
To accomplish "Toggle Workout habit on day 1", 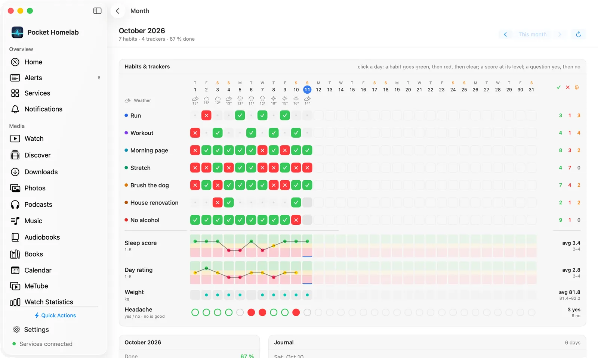I will (195, 133).
